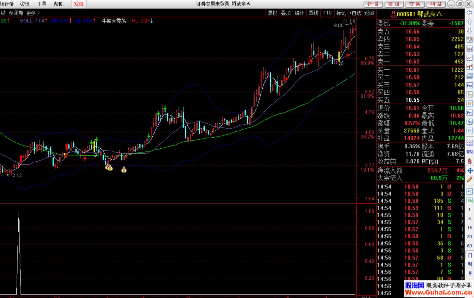Select daily 日 period
The height and width of the screenshot is (298, 474).
coord(470,255)
